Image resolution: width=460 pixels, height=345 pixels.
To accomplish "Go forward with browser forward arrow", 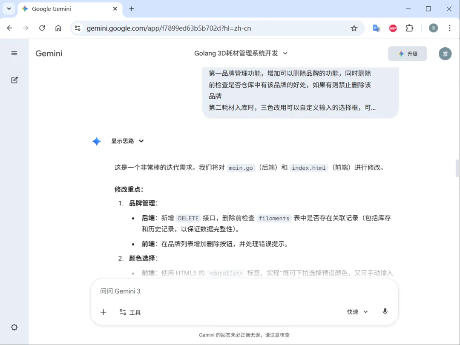I will [x=26, y=28].
